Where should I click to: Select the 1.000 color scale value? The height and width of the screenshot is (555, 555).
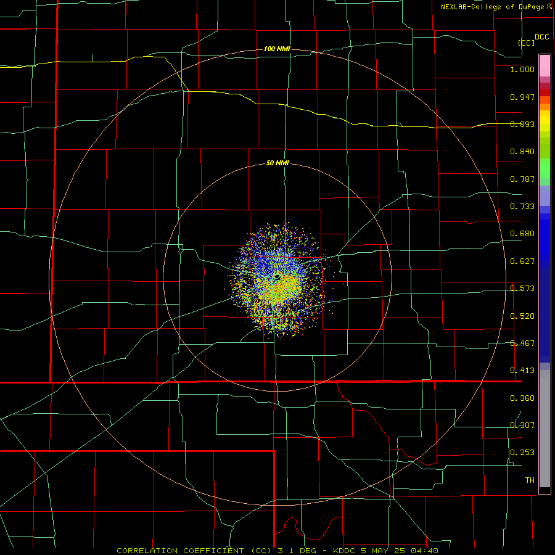click(x=522, y=69)
